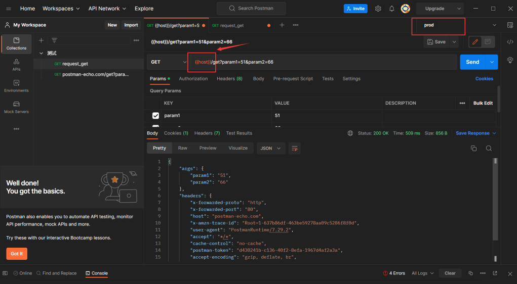Copy console logs icon
Viewport: 517px width, 284px height.
tap(470, 273)
